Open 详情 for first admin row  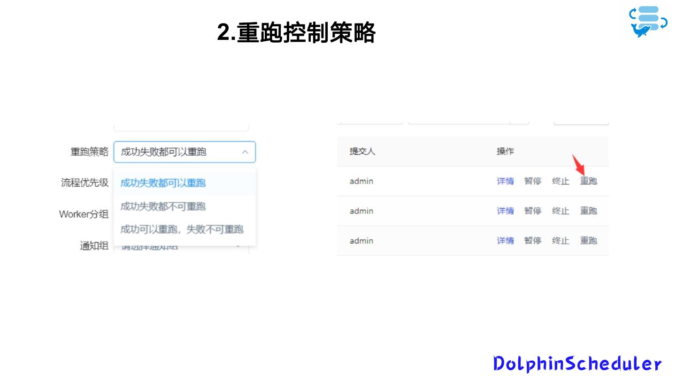(505, 181)
